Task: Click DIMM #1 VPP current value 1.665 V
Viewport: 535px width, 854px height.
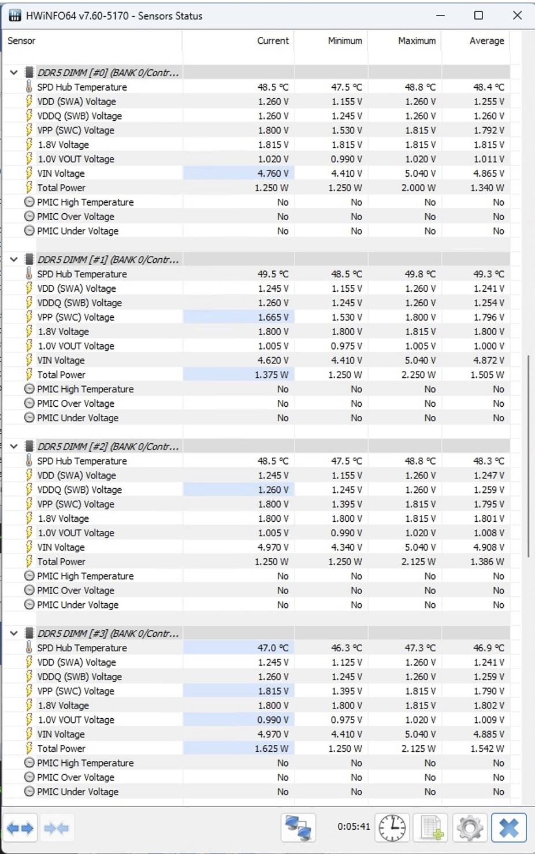Action: click(x=273, y=317)
